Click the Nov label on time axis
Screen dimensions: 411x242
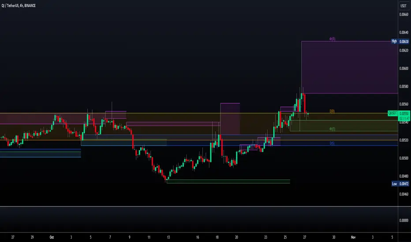(x=353, y=237)
